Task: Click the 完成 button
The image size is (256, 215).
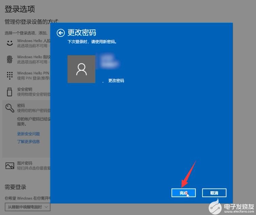Action: tap(183, 193)
